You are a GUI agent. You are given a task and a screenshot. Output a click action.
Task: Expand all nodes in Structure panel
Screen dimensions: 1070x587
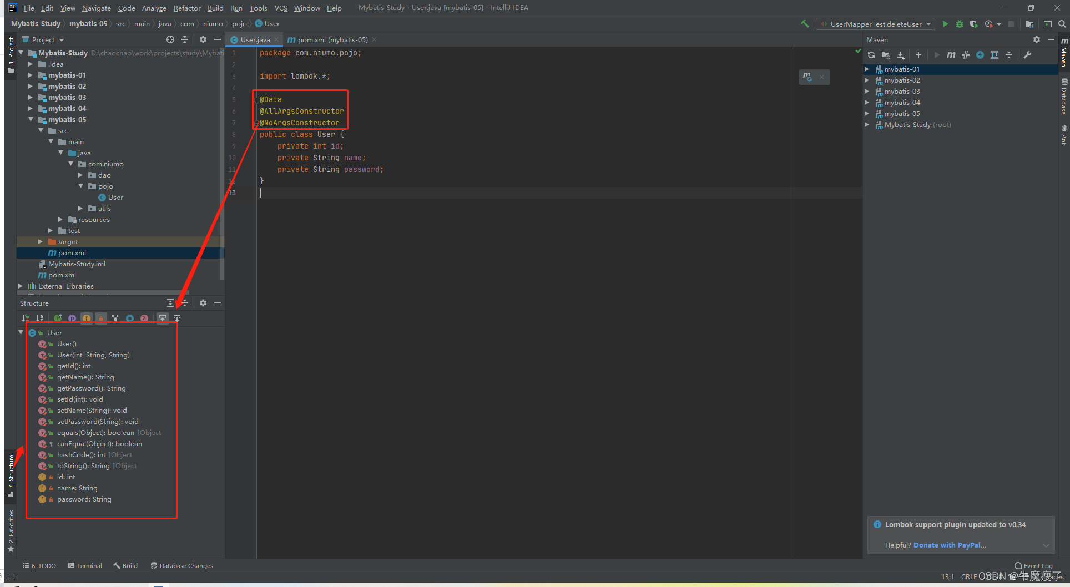point(170,303)
